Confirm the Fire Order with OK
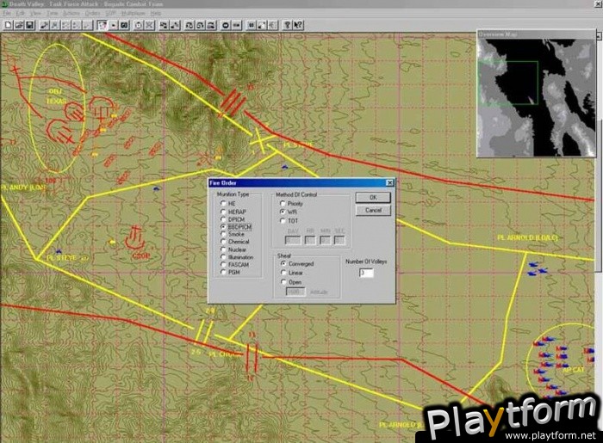 click(x=373, y=197)
